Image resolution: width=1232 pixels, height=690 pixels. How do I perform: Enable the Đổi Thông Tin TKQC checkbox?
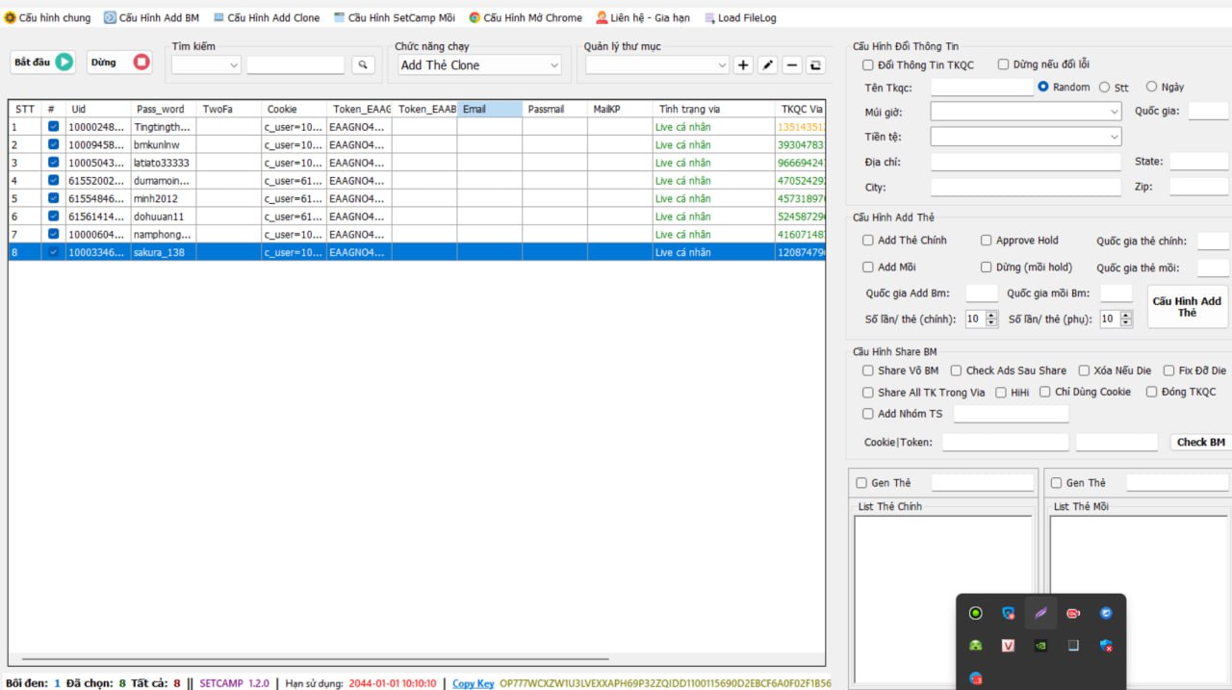(868, 64)
